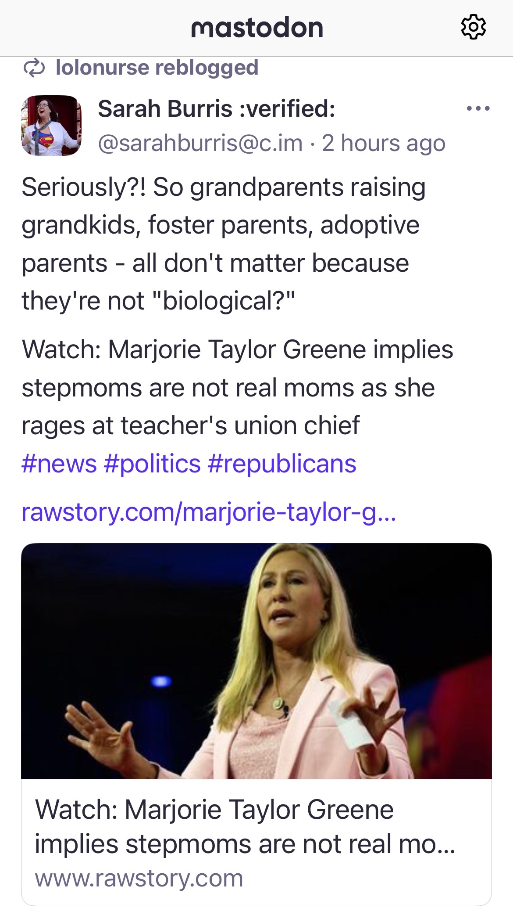Open the lolonurse reblogged label
This screenshot has height=915, width=513.
click(157, 68)
